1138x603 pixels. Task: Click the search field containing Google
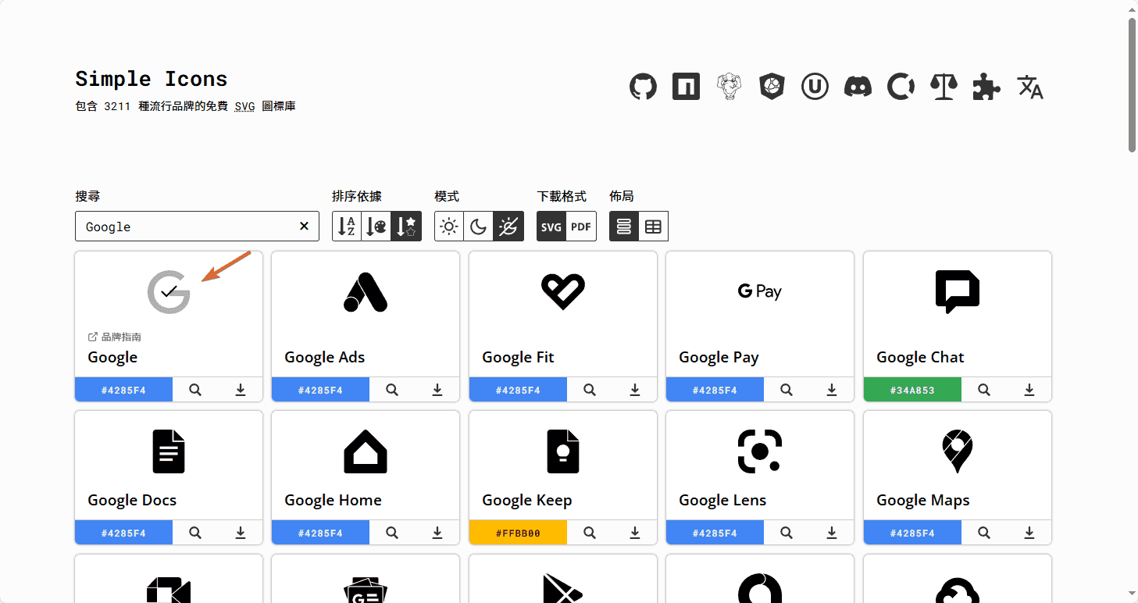tap(197, 227)
